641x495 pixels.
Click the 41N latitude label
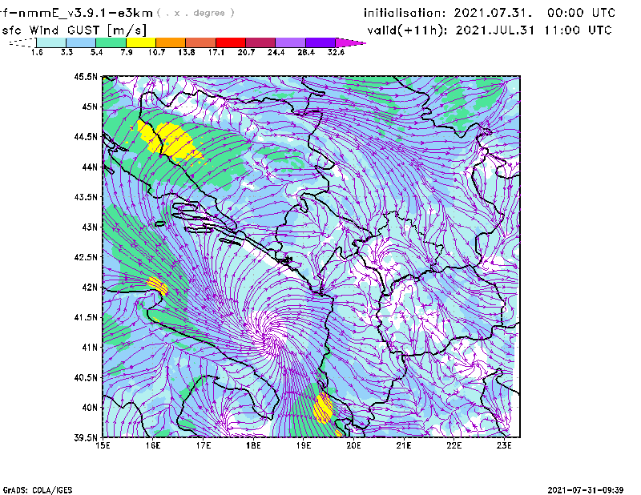click(90, 348)
